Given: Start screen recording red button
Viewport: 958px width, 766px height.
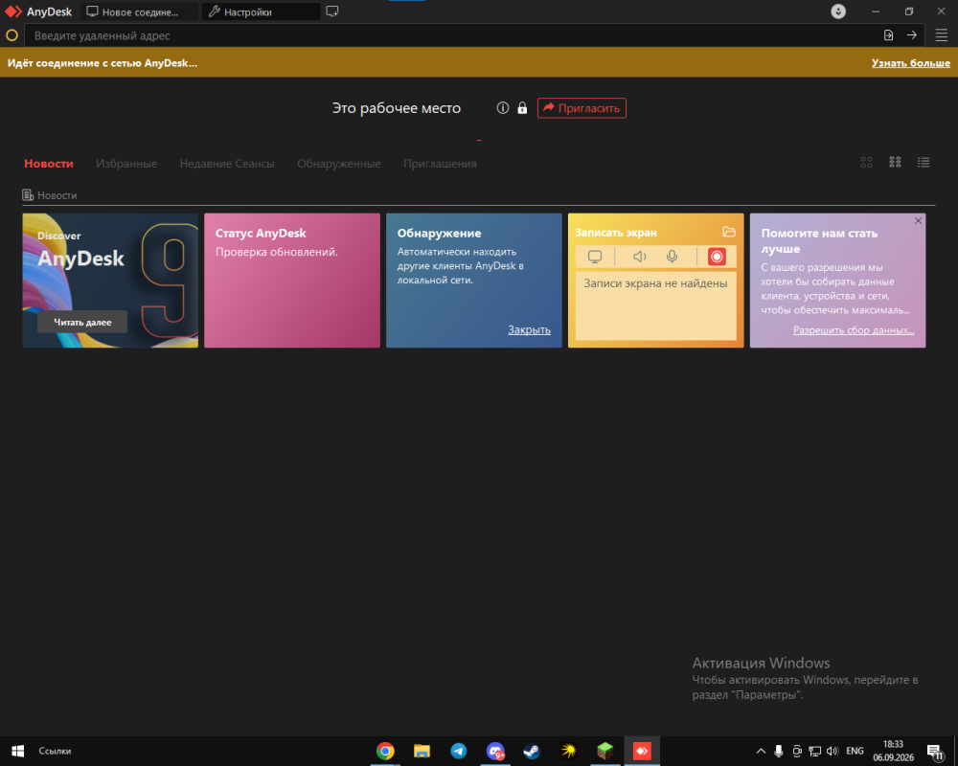Looking at the screenshot, I should [717, 257].
